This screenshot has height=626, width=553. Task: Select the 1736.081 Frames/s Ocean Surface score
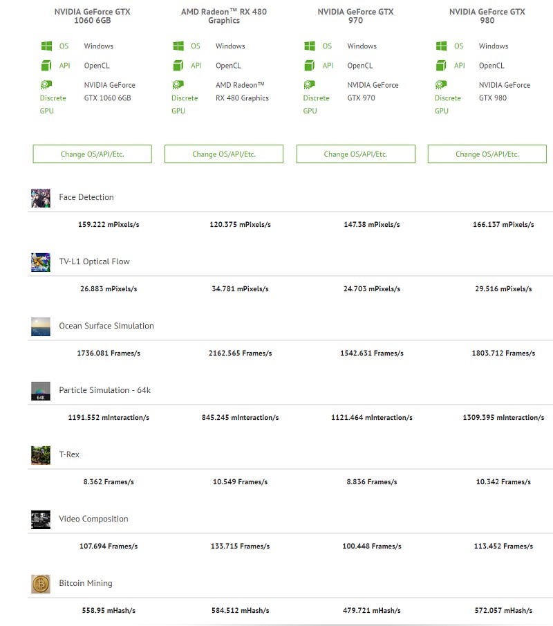pos(109,353)
